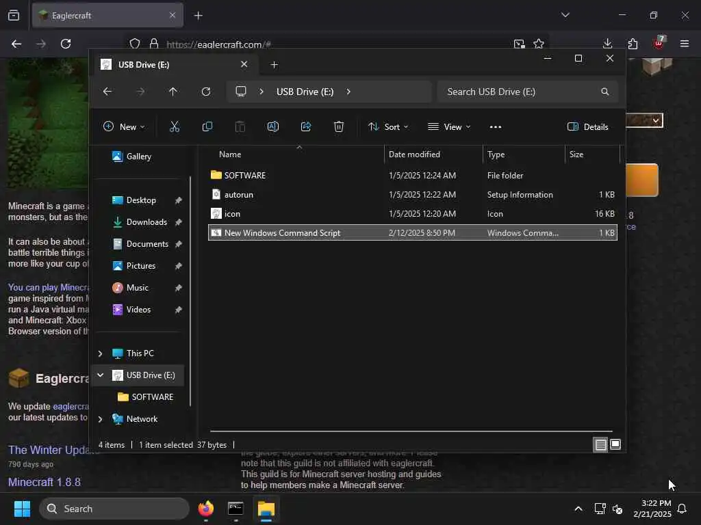This screenshot has height=525, width=701.
Task: Click the This PC monitor icon in address bar
Action: coord(241,92)
